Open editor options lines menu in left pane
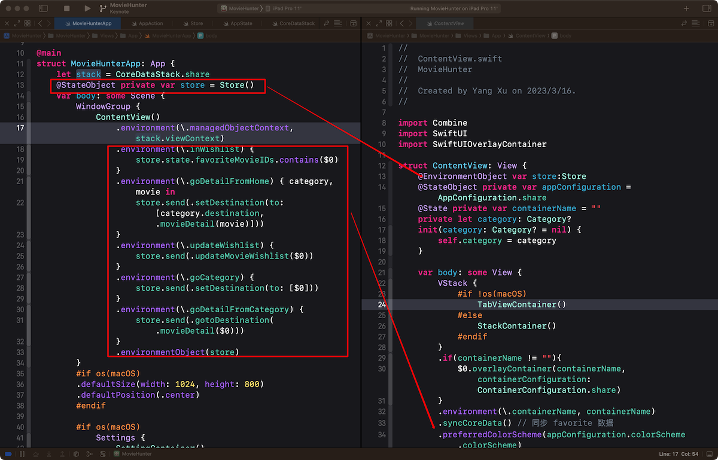Viewport: 718px width, 460px height. click(x=339, y=23)
